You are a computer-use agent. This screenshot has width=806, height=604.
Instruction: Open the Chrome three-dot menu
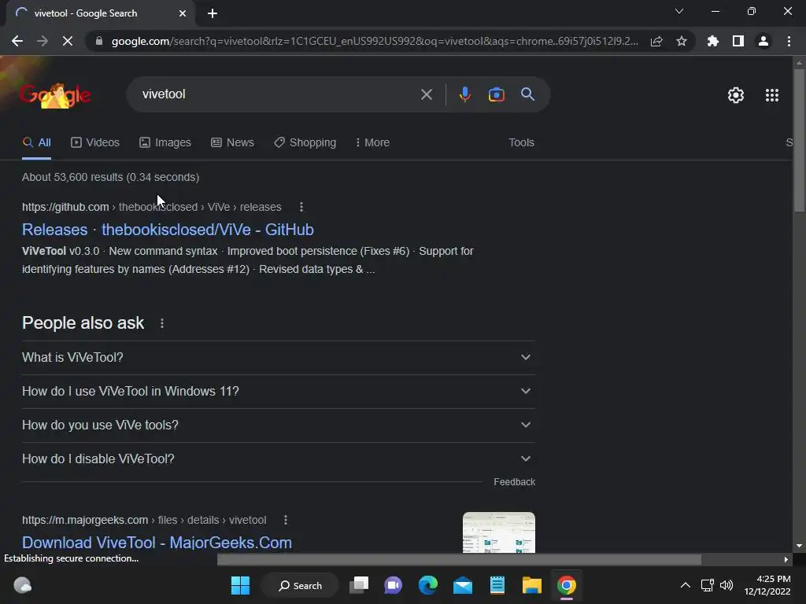click(x=789, y=41)
